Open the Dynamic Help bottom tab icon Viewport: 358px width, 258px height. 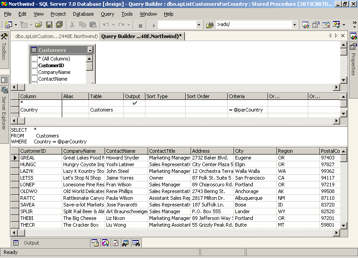tap(95, 243)
